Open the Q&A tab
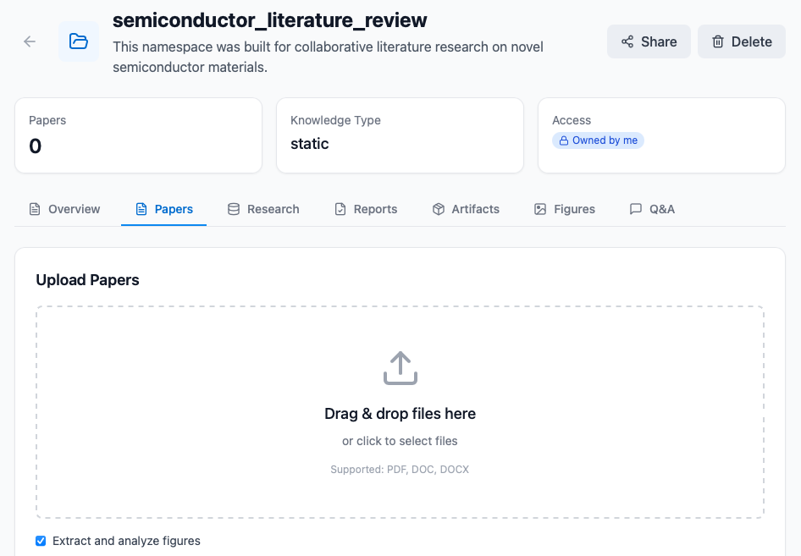Screen dimensions: 801x556 tap(652, 209)
